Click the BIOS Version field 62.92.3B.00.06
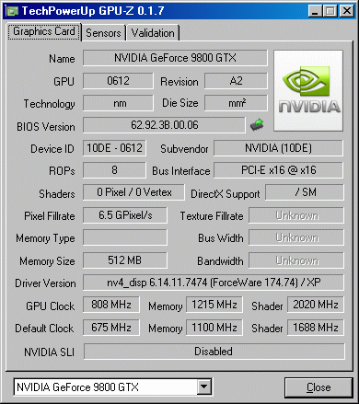The image size is (359, 404). point(164,125)
